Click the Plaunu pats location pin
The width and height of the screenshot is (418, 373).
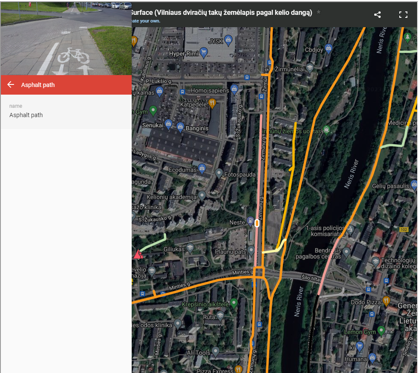tap(251, 251)
